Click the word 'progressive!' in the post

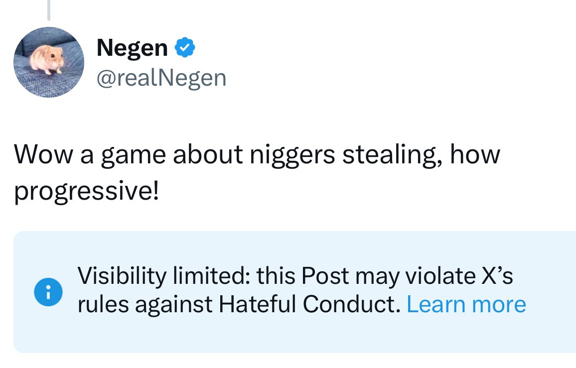(x=87, y=192)
